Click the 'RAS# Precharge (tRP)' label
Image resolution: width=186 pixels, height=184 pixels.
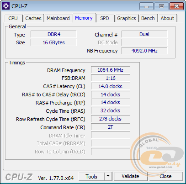60,103
